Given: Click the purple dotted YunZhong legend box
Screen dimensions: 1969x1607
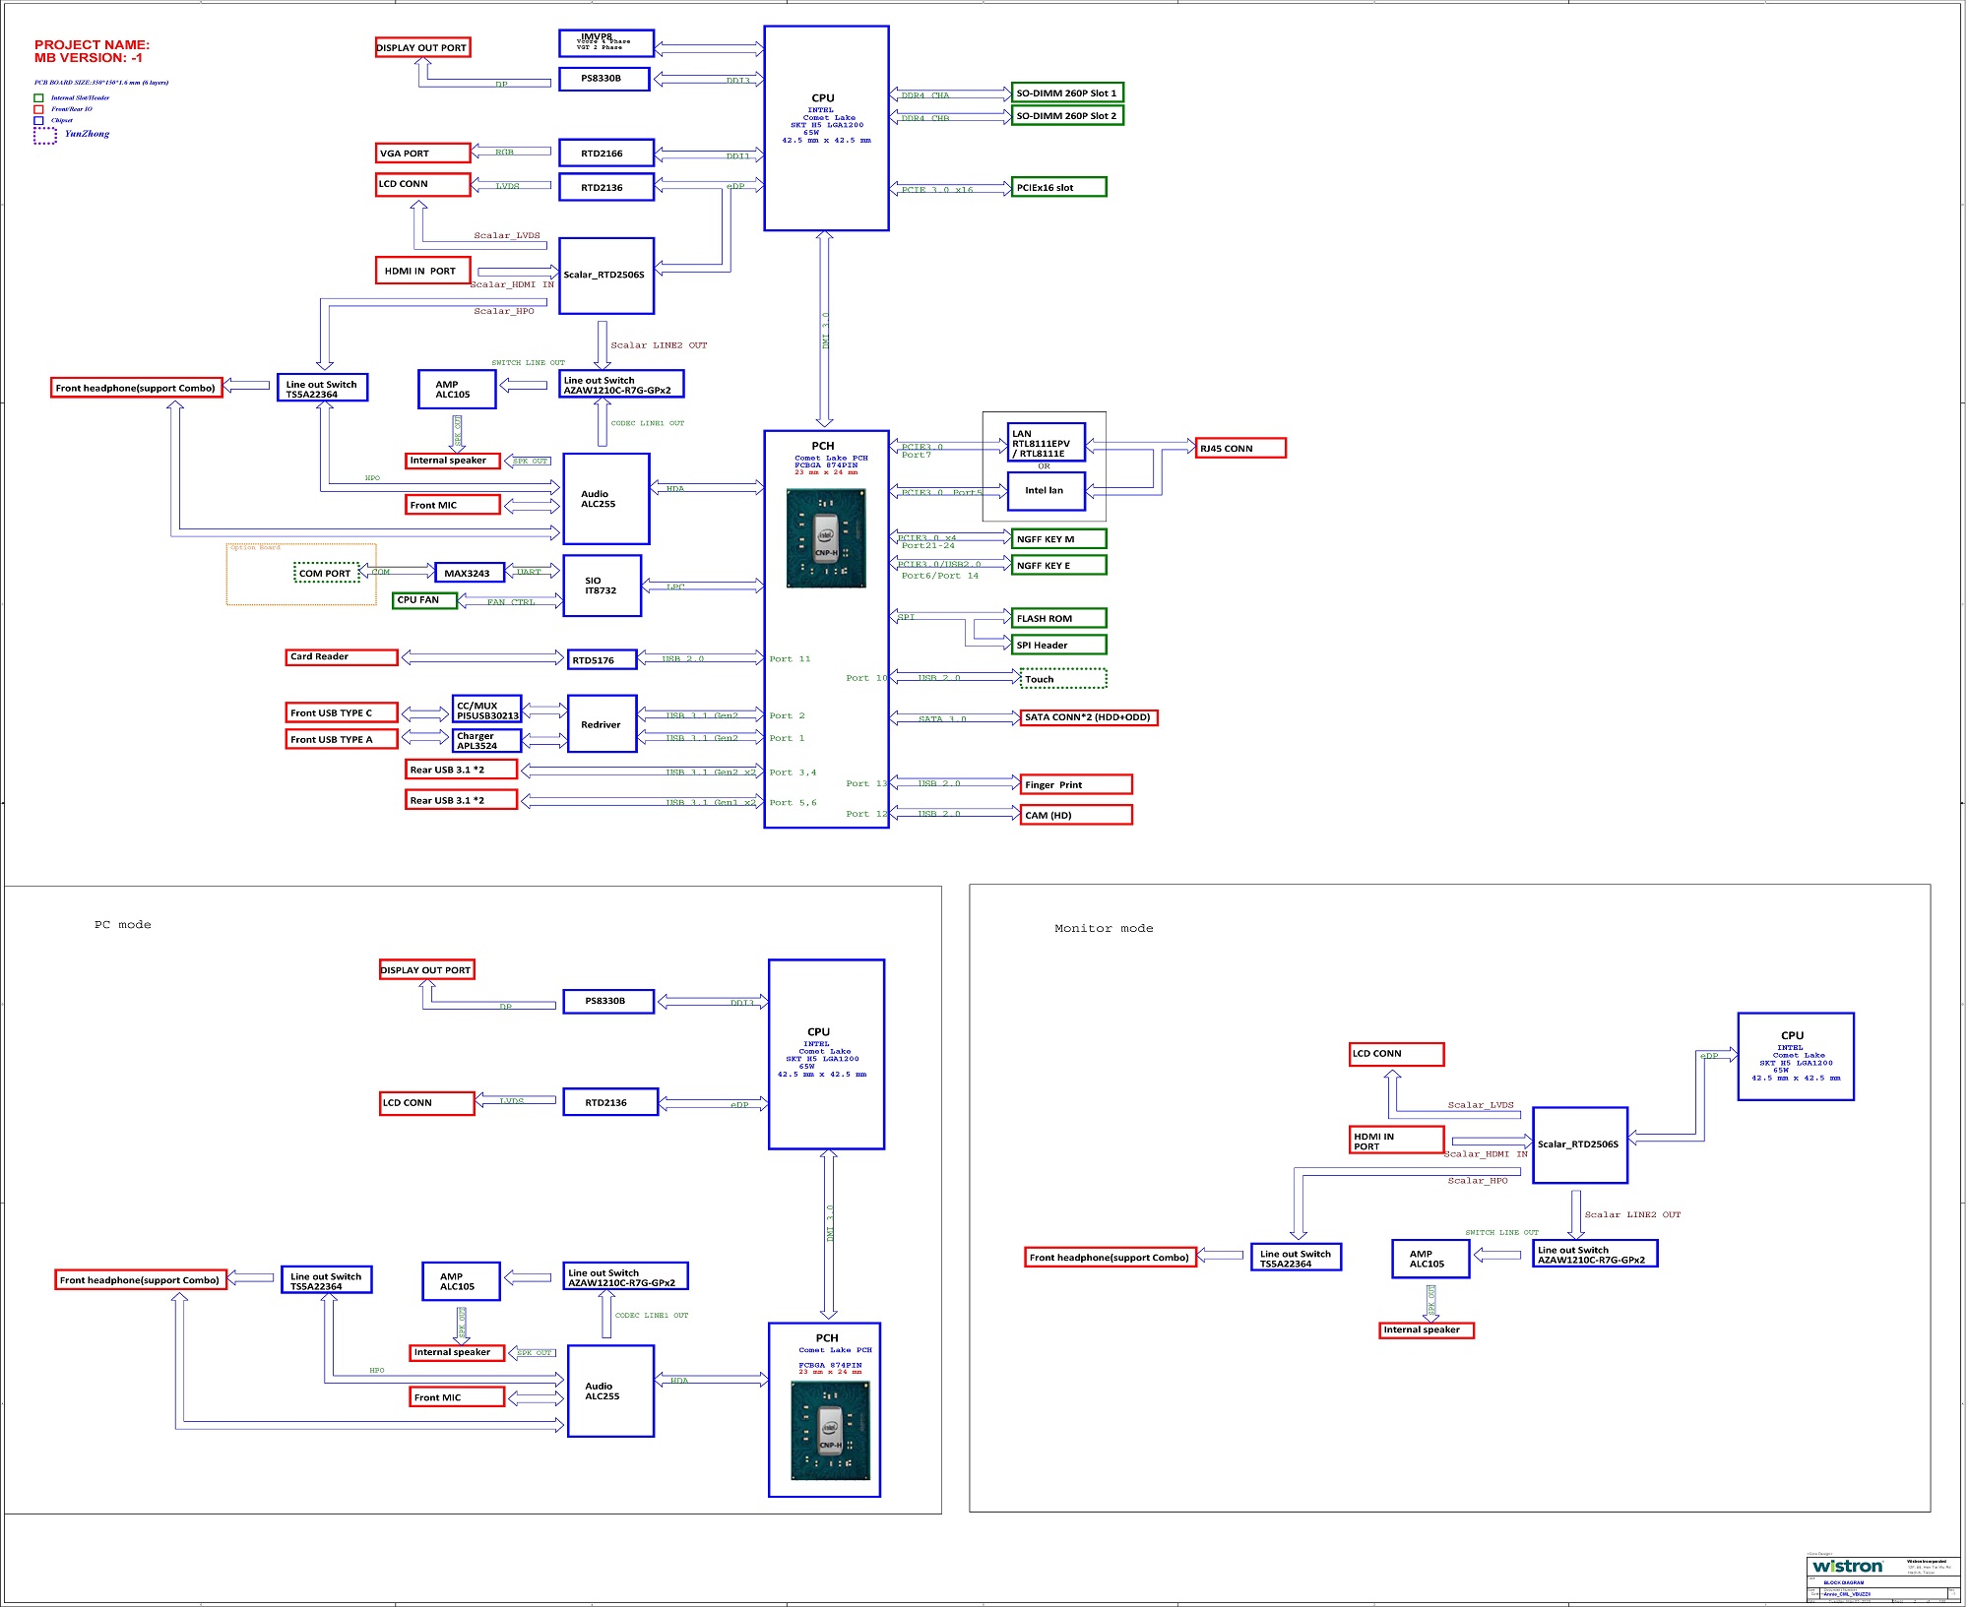Looking at the screenshot, I should (x=44, y=136).
